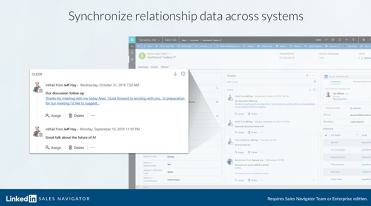This screenshot has height=206, width=371.
Task: Click Jeff Hay's avatar on the October 31 inMail
Action: 38,88
